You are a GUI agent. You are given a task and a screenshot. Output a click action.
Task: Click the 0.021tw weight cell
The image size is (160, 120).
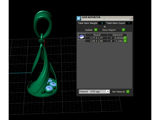click(x=119, y=38)
